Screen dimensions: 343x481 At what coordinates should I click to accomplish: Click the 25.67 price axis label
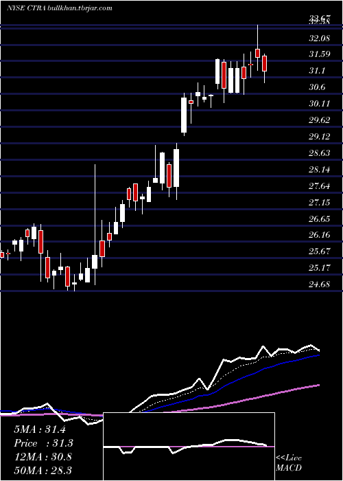pos(320,251)
